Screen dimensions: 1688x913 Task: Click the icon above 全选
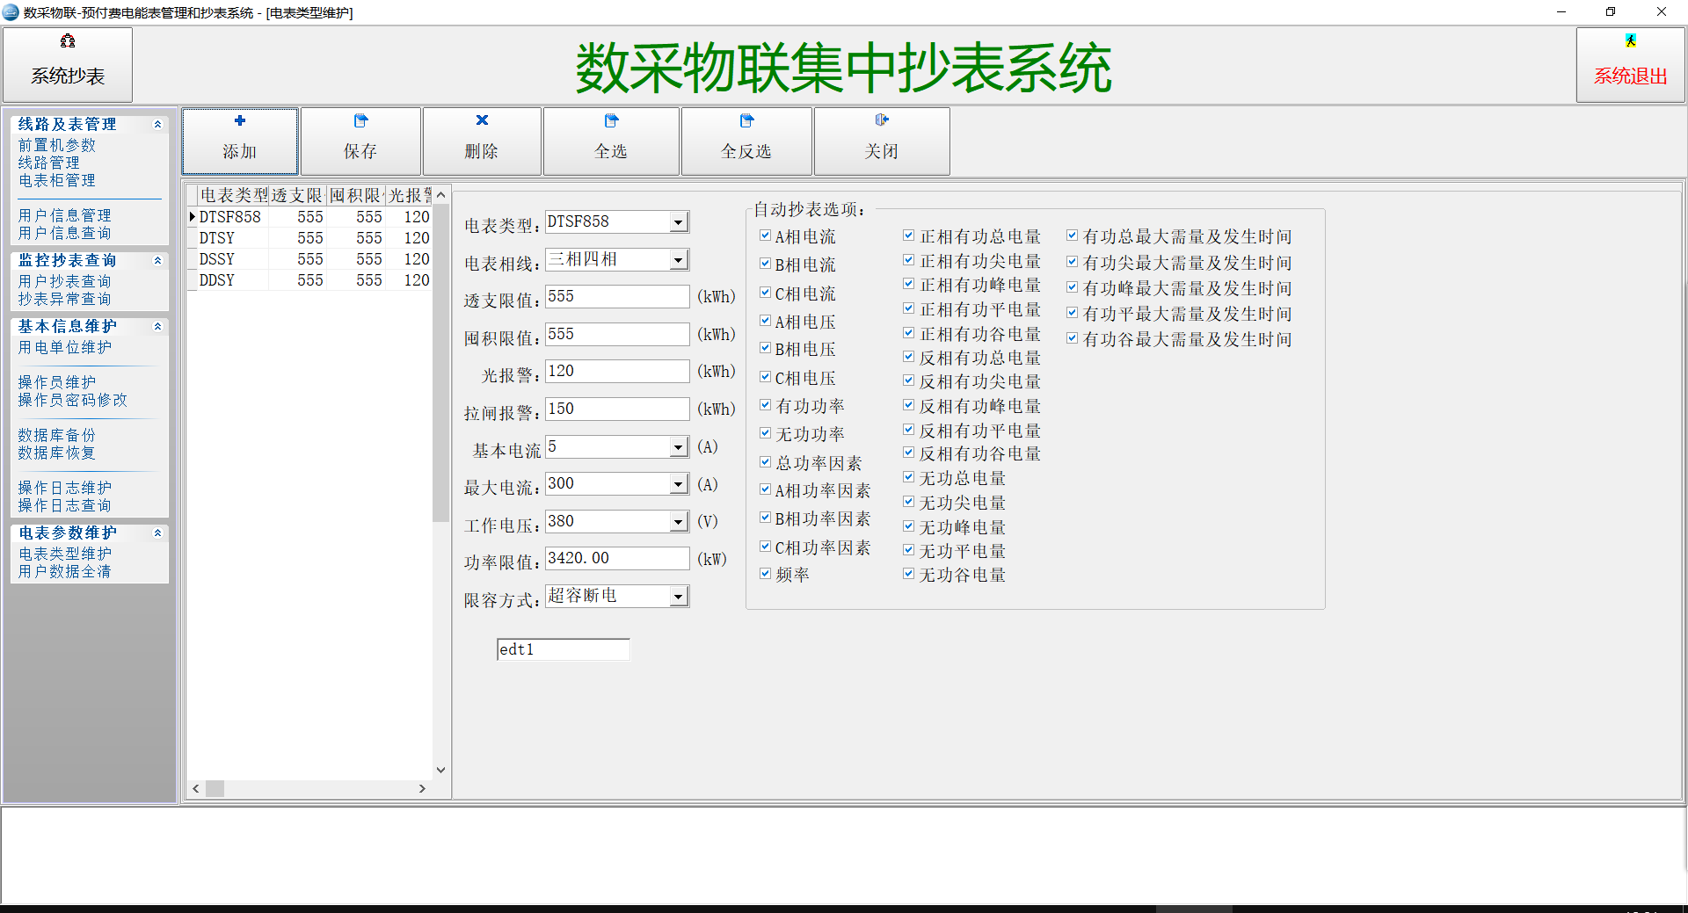[x=611, y=120]
